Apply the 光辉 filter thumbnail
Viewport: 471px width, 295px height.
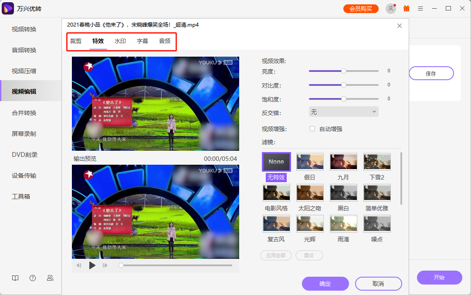click(x=310, y=224)
